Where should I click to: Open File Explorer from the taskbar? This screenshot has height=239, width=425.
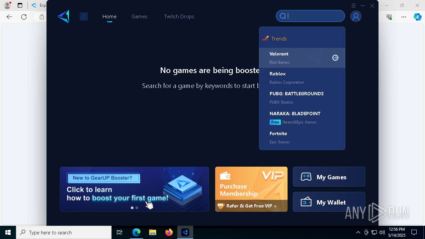coord(152,232)
